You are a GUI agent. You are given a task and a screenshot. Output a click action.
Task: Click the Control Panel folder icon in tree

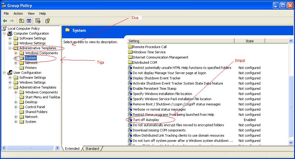(x=22, y=107)
